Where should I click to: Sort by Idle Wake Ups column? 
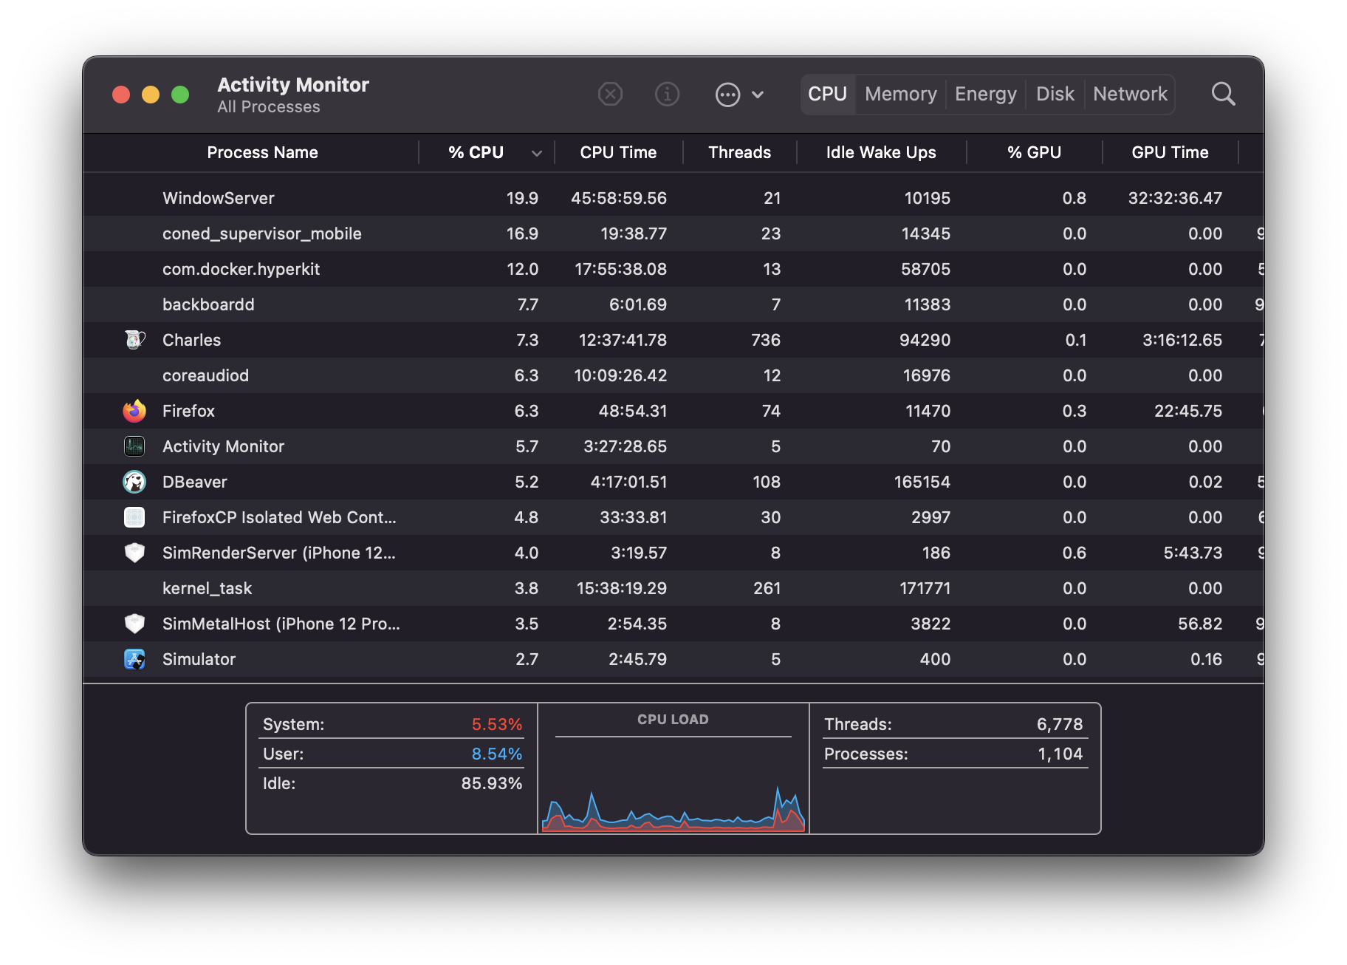pos(880,153)
